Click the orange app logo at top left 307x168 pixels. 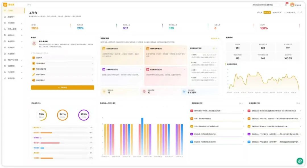pyautogui.click(x=5, y=5)
